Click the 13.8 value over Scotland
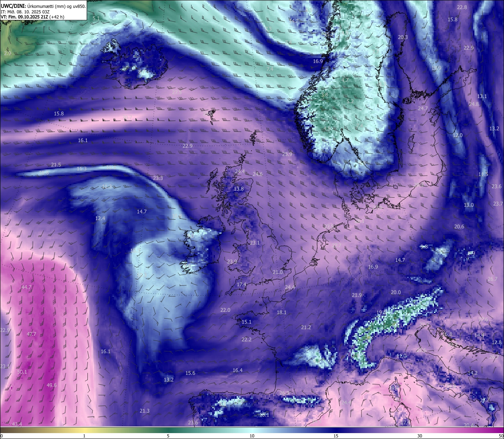 click(x=239, y=189)
